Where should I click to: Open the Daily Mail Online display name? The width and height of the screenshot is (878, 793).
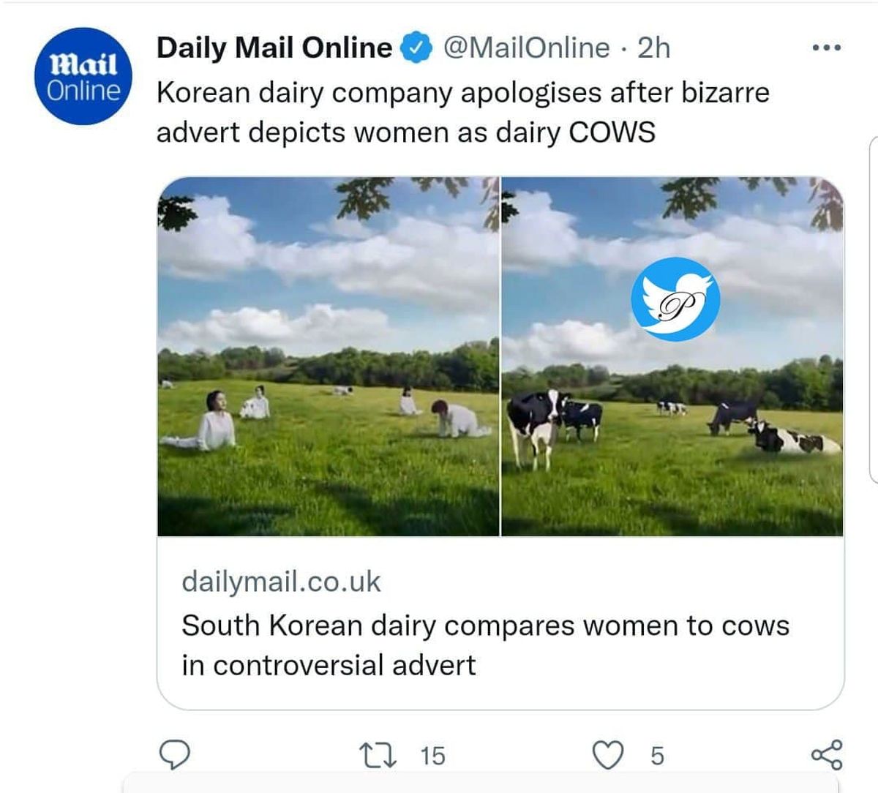point(274,48)
